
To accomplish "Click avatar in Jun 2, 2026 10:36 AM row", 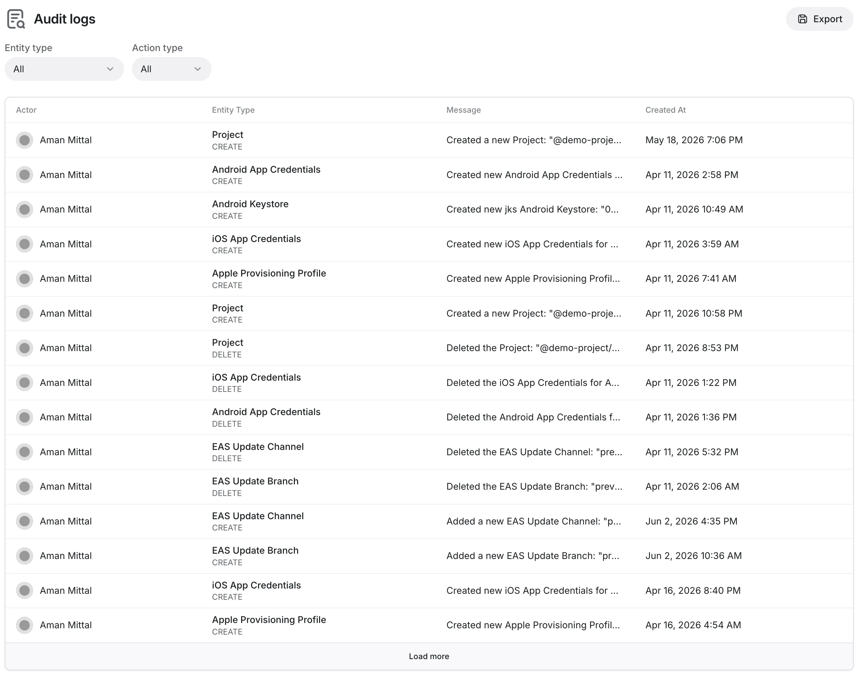I will [x=25, y=556].
